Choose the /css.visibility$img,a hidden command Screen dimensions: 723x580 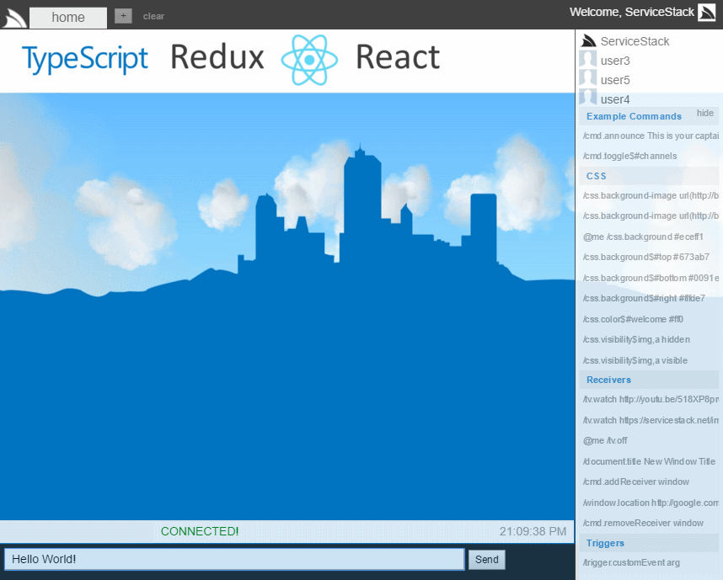636,339
